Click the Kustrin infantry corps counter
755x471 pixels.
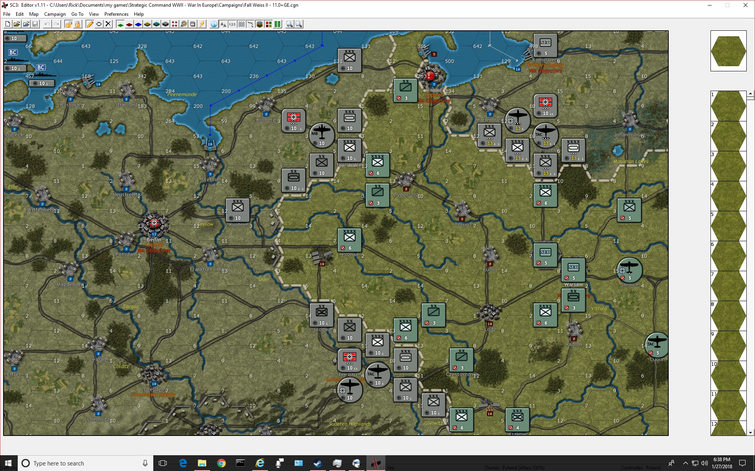click(238, 210)
